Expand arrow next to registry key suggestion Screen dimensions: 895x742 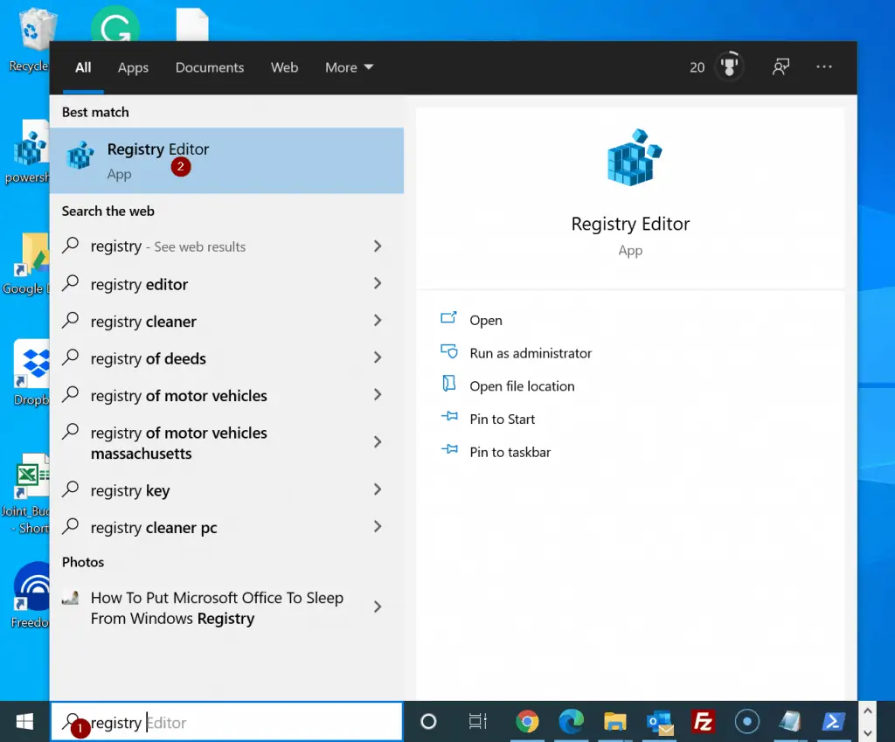[x=378, y=490]
